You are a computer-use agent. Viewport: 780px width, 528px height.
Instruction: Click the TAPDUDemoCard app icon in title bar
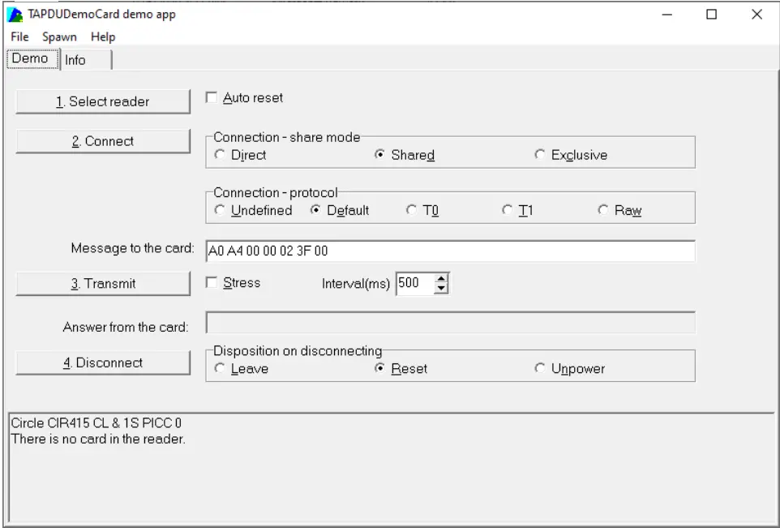[x=15, y=15]
